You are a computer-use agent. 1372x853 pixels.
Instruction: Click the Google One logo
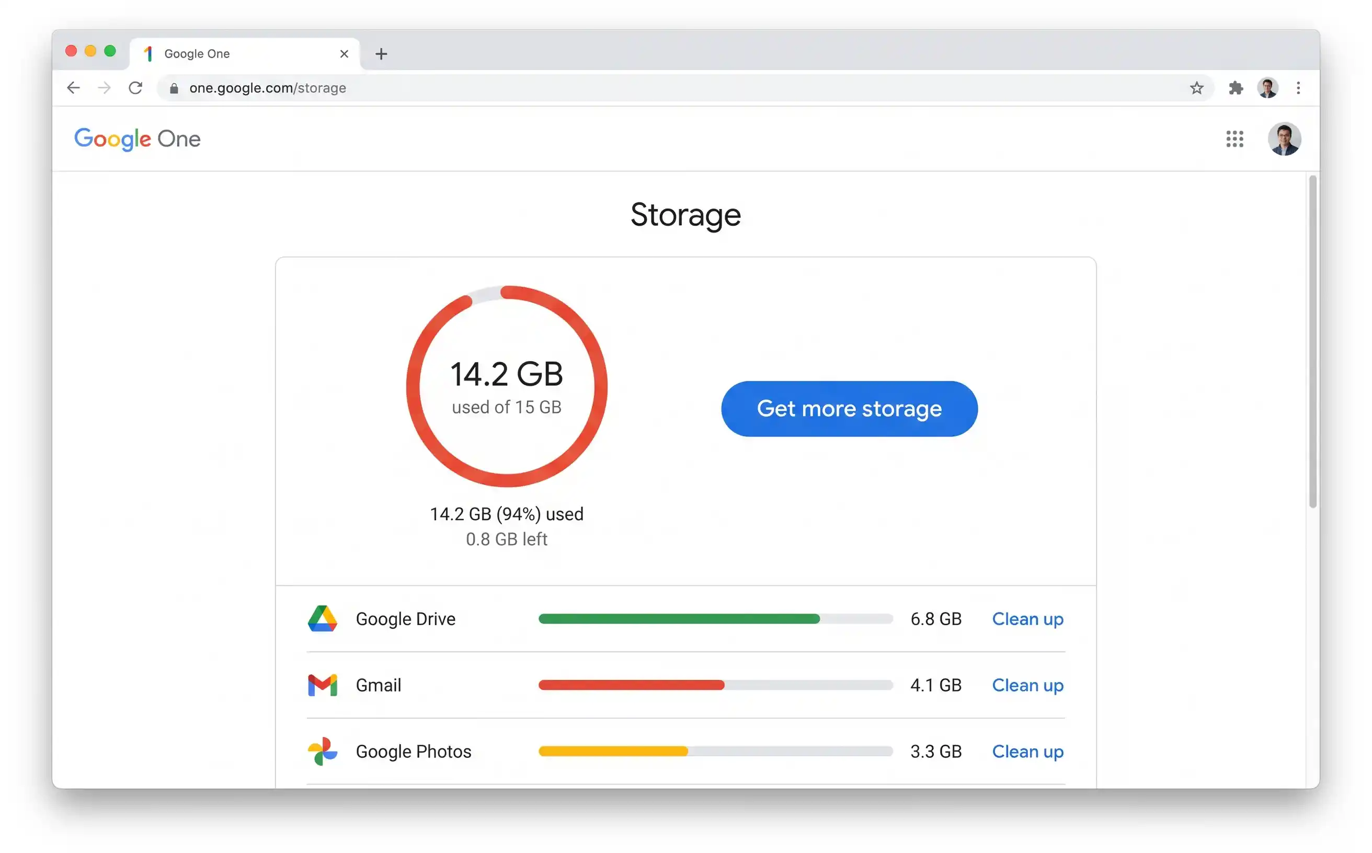coord(137,139)
